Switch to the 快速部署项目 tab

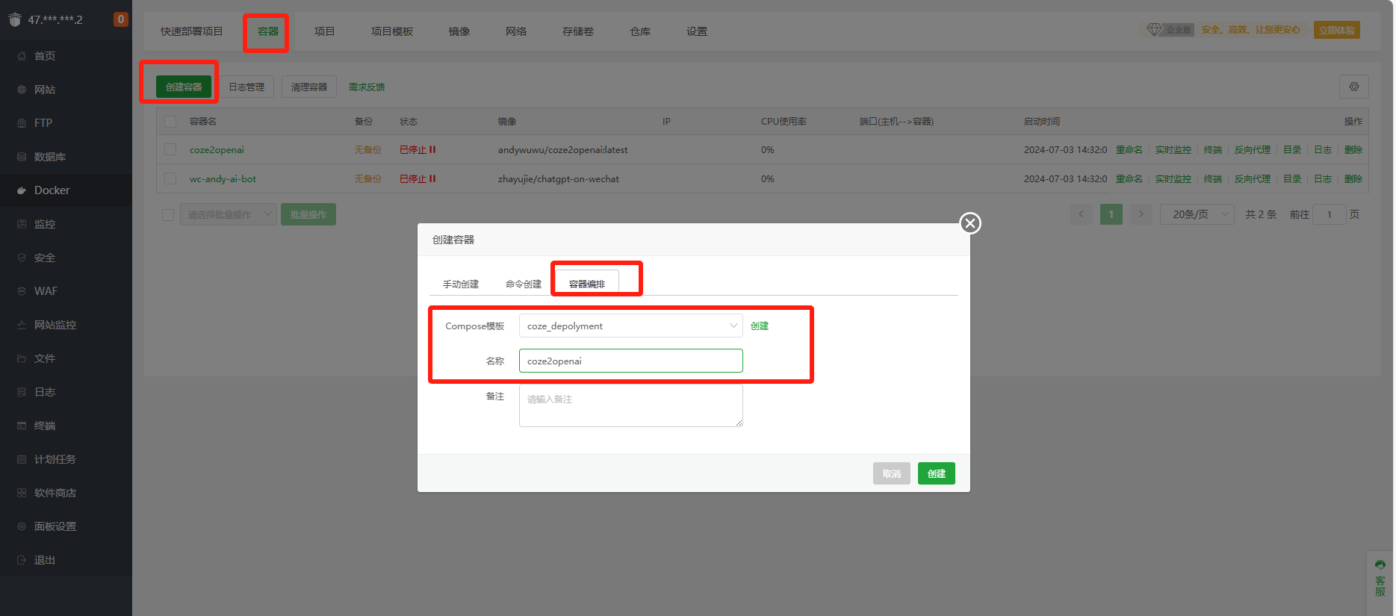point(192,31)
